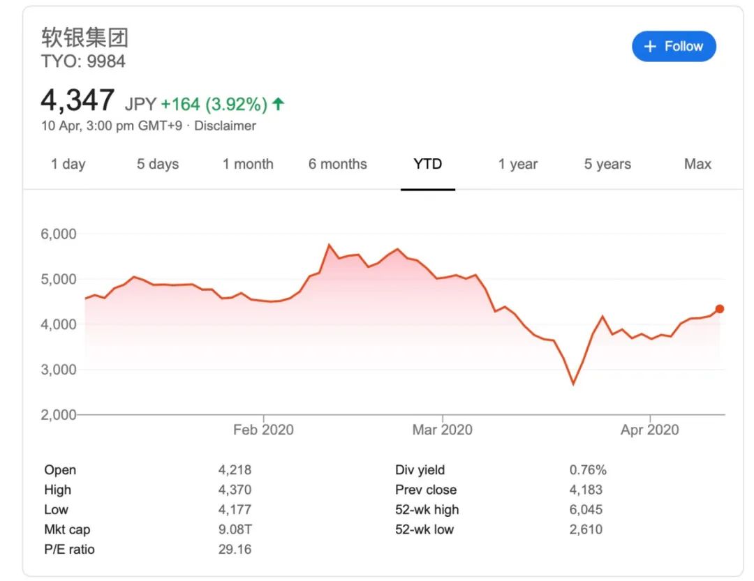Click the Follow button
This screenshot has width=754, height=581.
click(x=674, y=47)
